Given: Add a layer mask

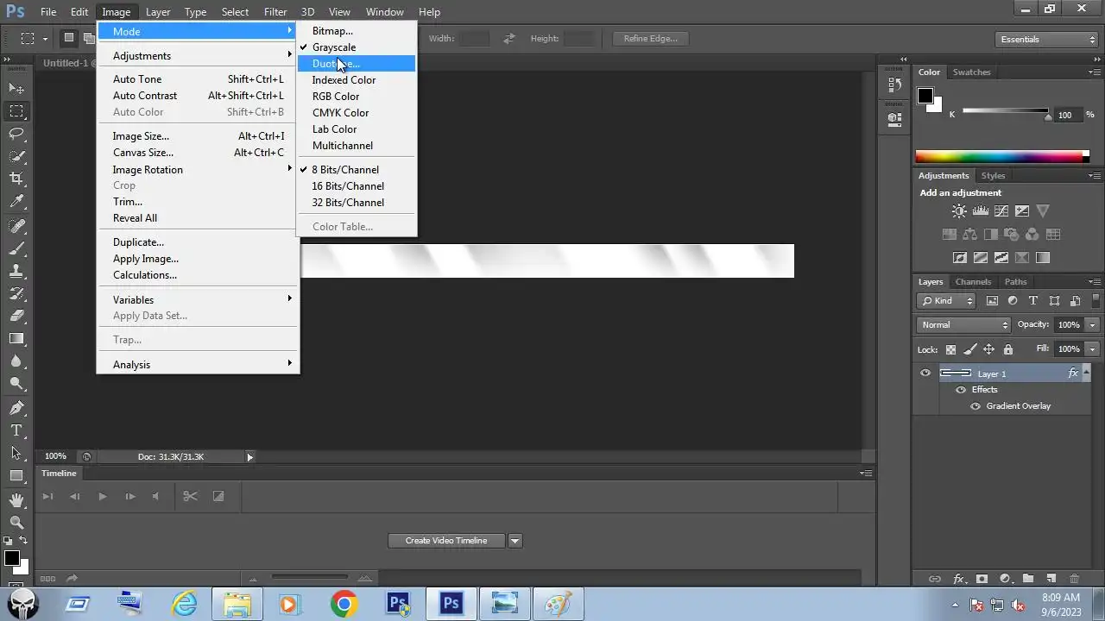Looking at the screenshot, I should [982, 579].
